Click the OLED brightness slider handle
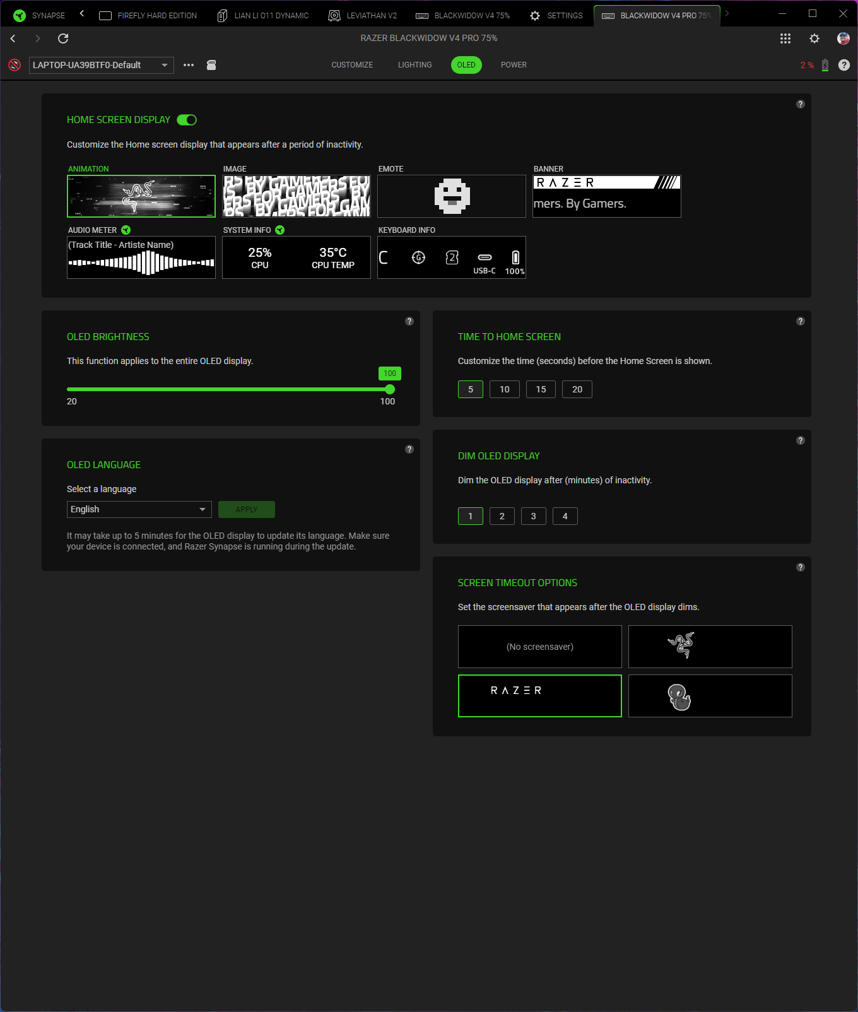Viewport: 858px width, 1012px height. [x=390, y=389]
